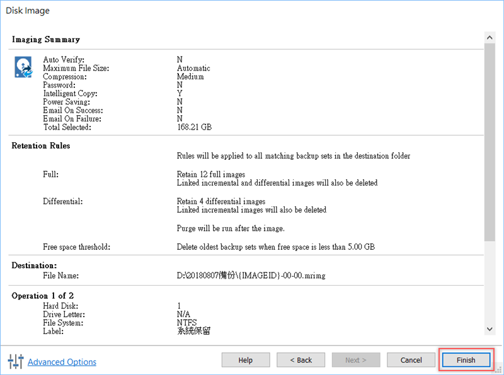
Task: Click the 'Maximum File Size:' label
Action: point(76,68)
